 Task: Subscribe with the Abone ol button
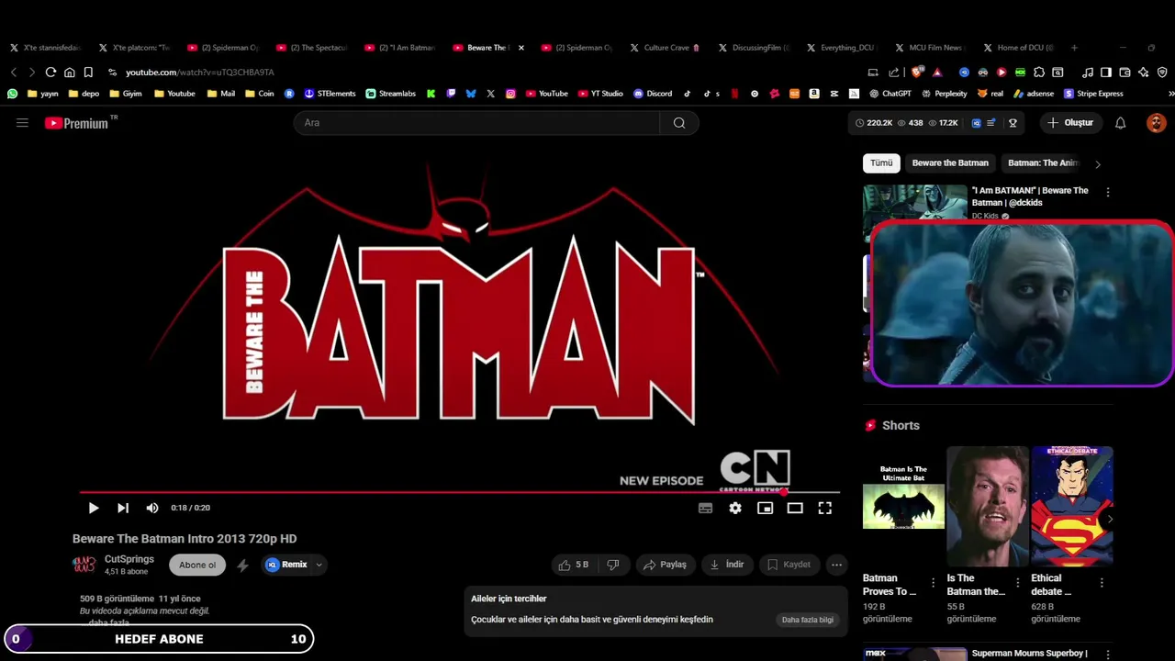coord(197,565)
